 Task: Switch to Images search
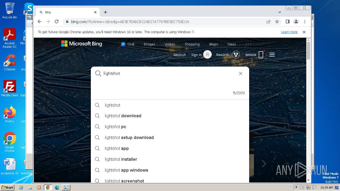pyautogui.click(x=149, y=44)
